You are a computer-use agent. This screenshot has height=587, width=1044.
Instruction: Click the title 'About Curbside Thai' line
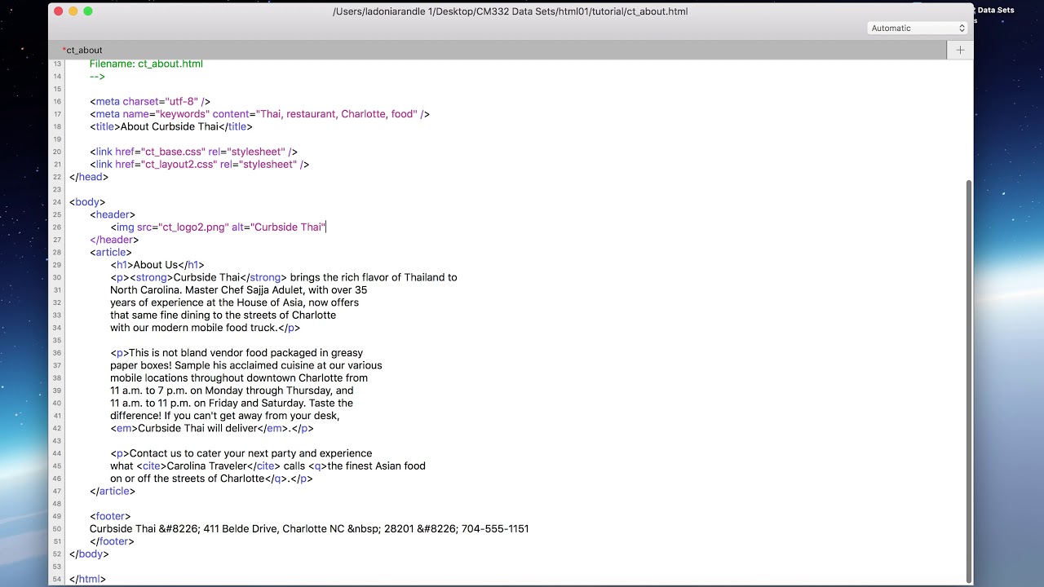(171, 126)
